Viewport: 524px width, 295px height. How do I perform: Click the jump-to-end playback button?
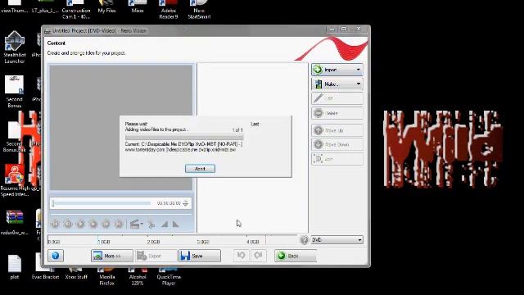(x=119, y=224)
